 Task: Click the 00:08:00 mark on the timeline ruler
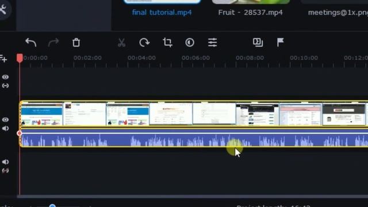coord(250,57)
